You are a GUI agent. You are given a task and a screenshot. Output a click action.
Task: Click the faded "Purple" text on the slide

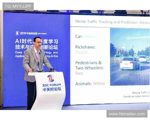click(81, 52)
